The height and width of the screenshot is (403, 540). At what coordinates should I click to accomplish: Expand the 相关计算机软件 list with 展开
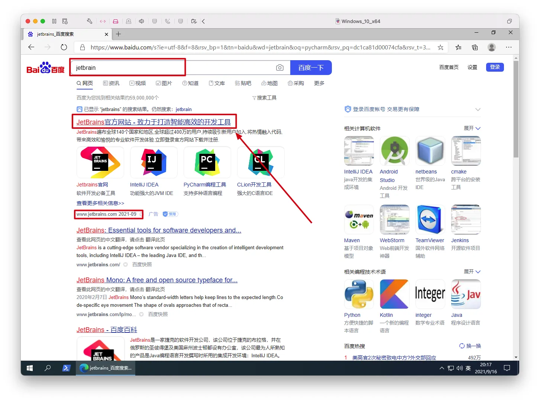[472, 128]
